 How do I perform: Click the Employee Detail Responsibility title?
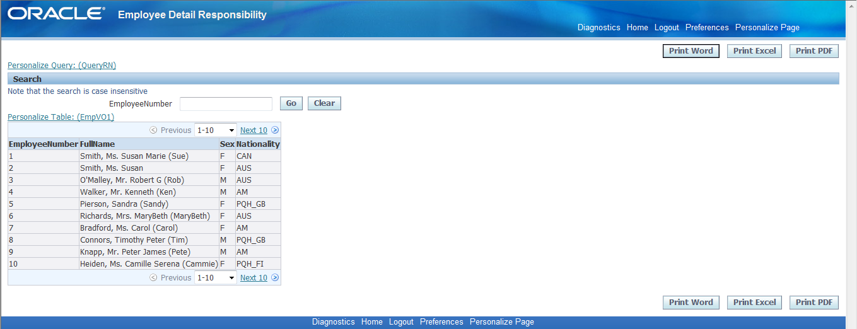192,14
